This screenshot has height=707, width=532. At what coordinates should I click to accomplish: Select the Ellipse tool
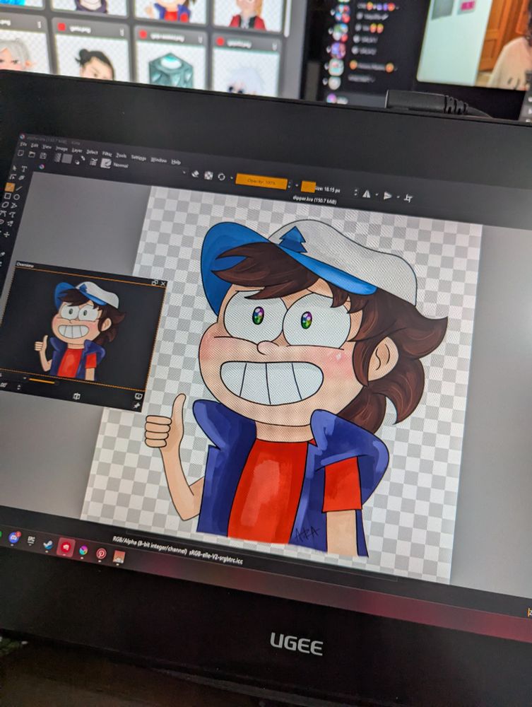tap(17, 197)
